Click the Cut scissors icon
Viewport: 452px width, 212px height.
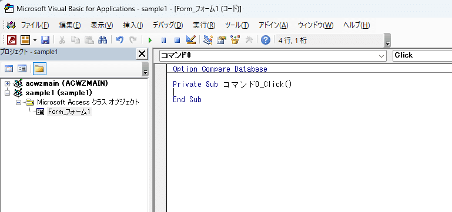[62, 40]
